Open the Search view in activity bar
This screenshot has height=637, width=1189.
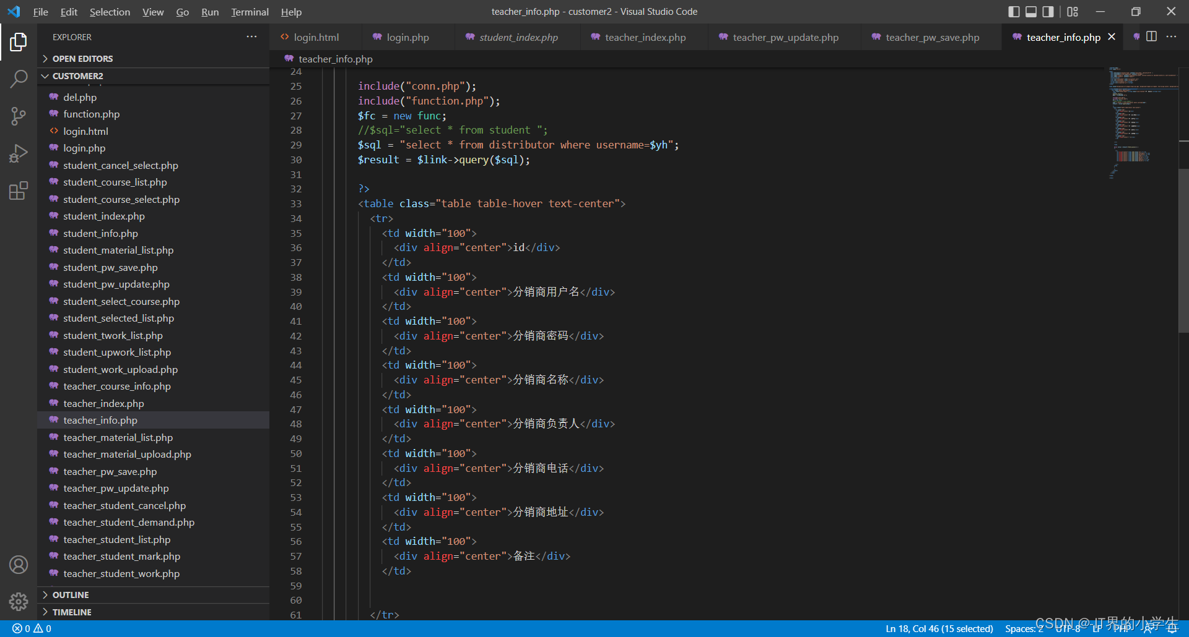pyautogui.click(x=19, y=79)
